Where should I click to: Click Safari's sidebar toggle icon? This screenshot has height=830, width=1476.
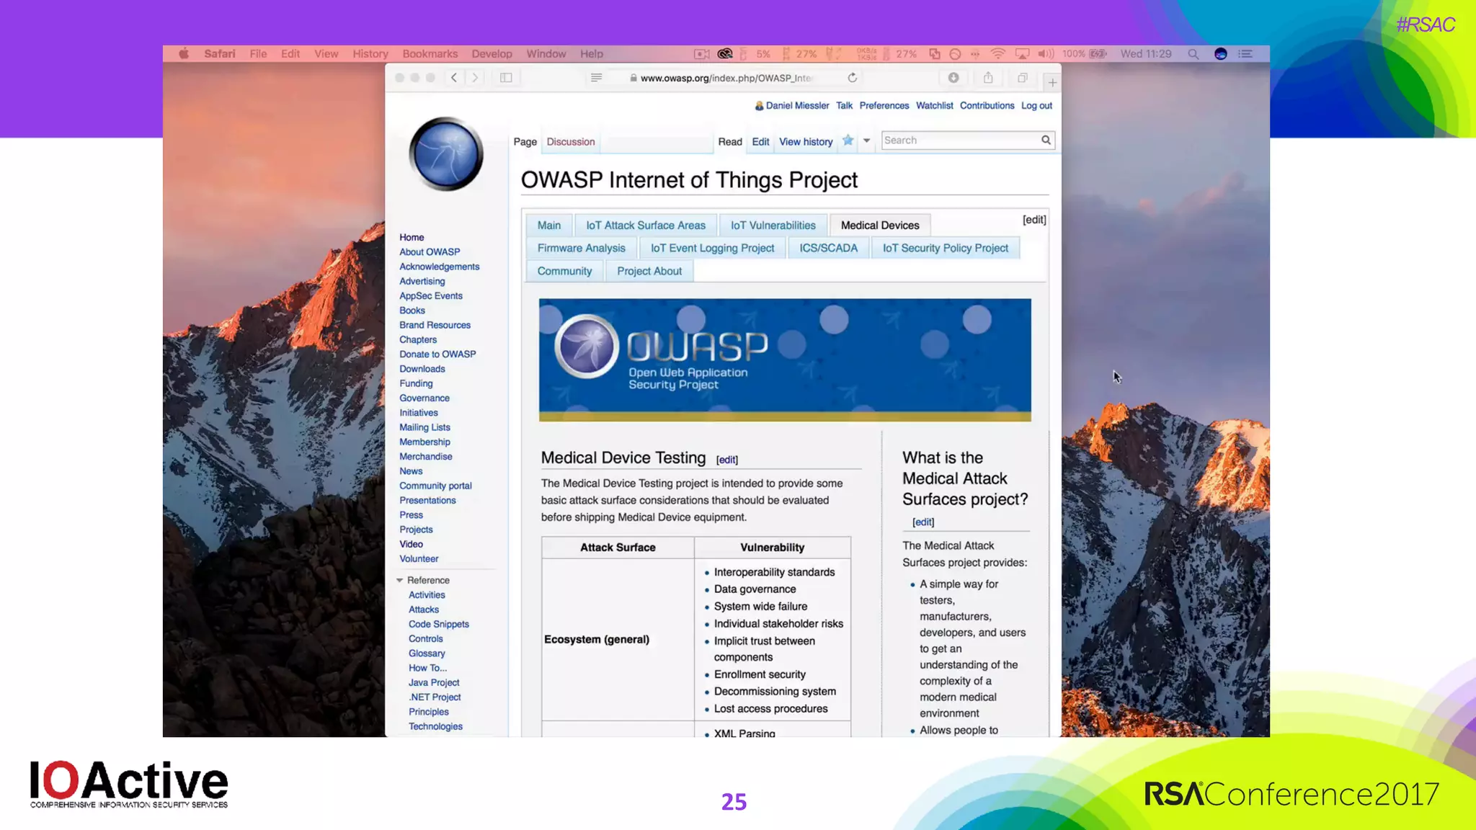506,78
